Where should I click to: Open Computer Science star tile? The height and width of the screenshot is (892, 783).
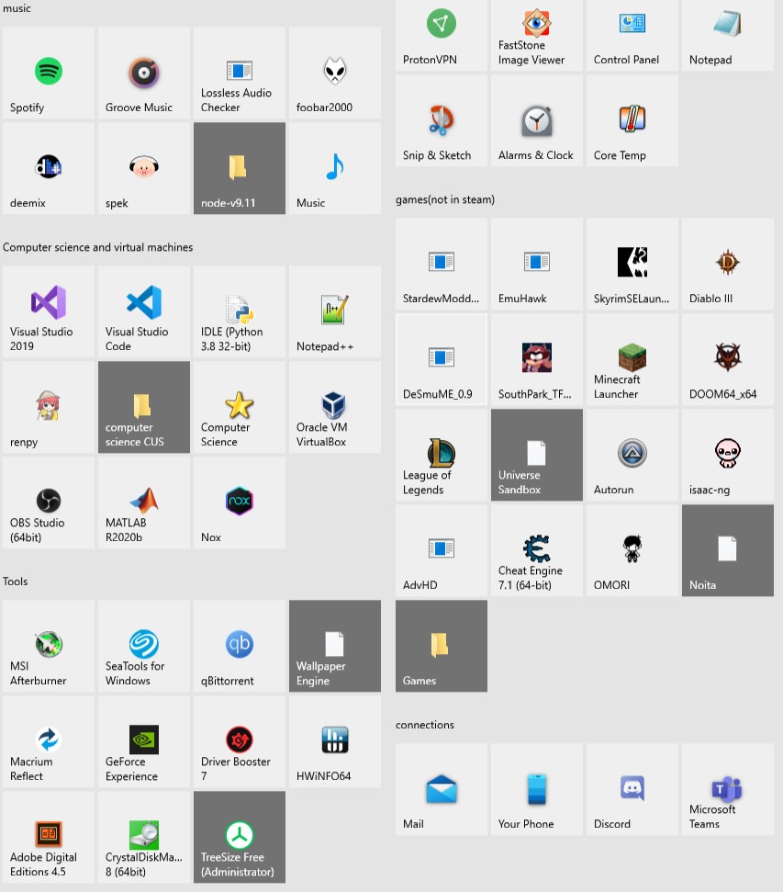[x=240, y=407]
